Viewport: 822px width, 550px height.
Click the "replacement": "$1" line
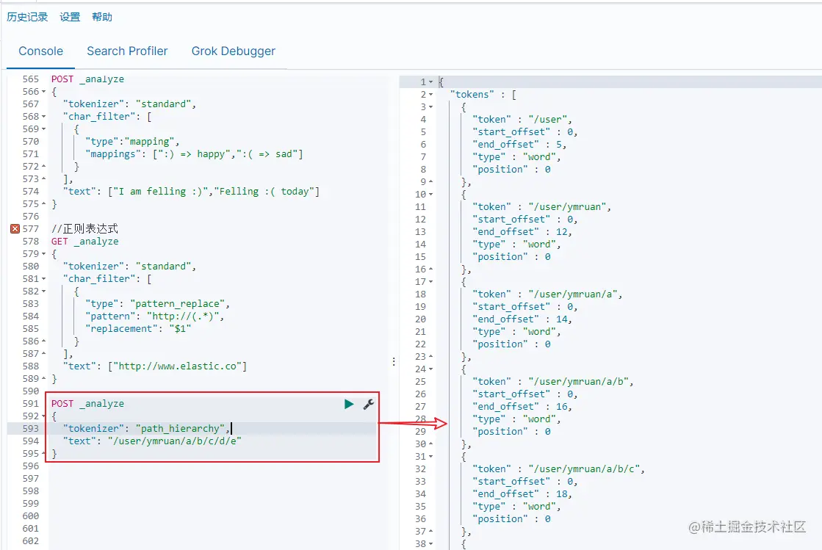(138, 329)
